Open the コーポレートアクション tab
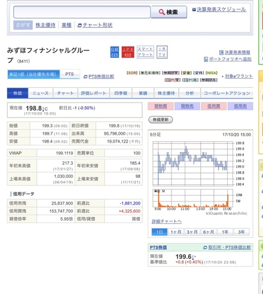Screen dimensions: 263x294 click(227, 93)
